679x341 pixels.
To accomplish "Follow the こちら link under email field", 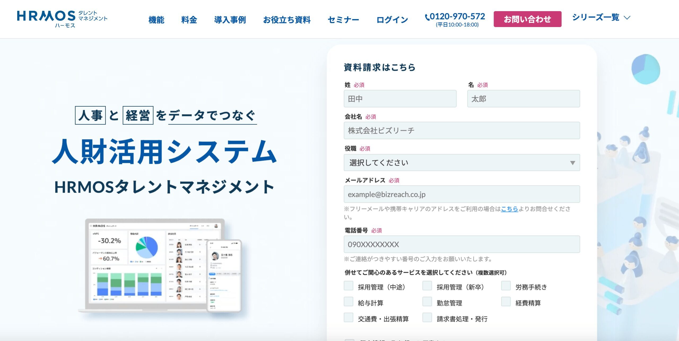I will click(509, 209).
